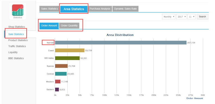Select the Area Statistics tab
The height and width of the screenshot is (104, 215).
[x=74, y=9]
